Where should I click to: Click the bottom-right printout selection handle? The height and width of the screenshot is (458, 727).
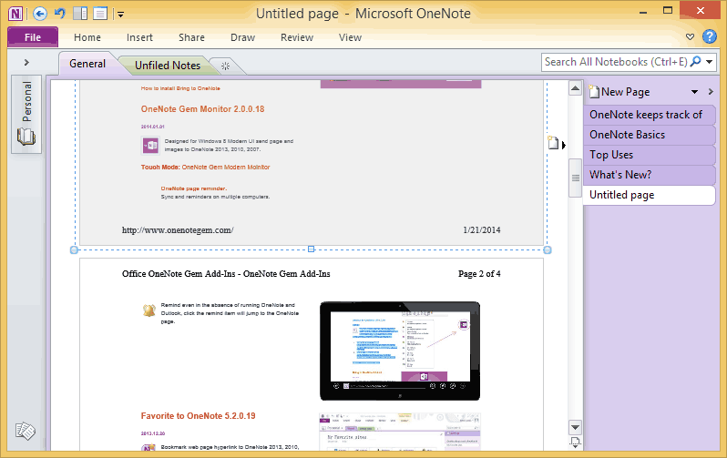548,249
